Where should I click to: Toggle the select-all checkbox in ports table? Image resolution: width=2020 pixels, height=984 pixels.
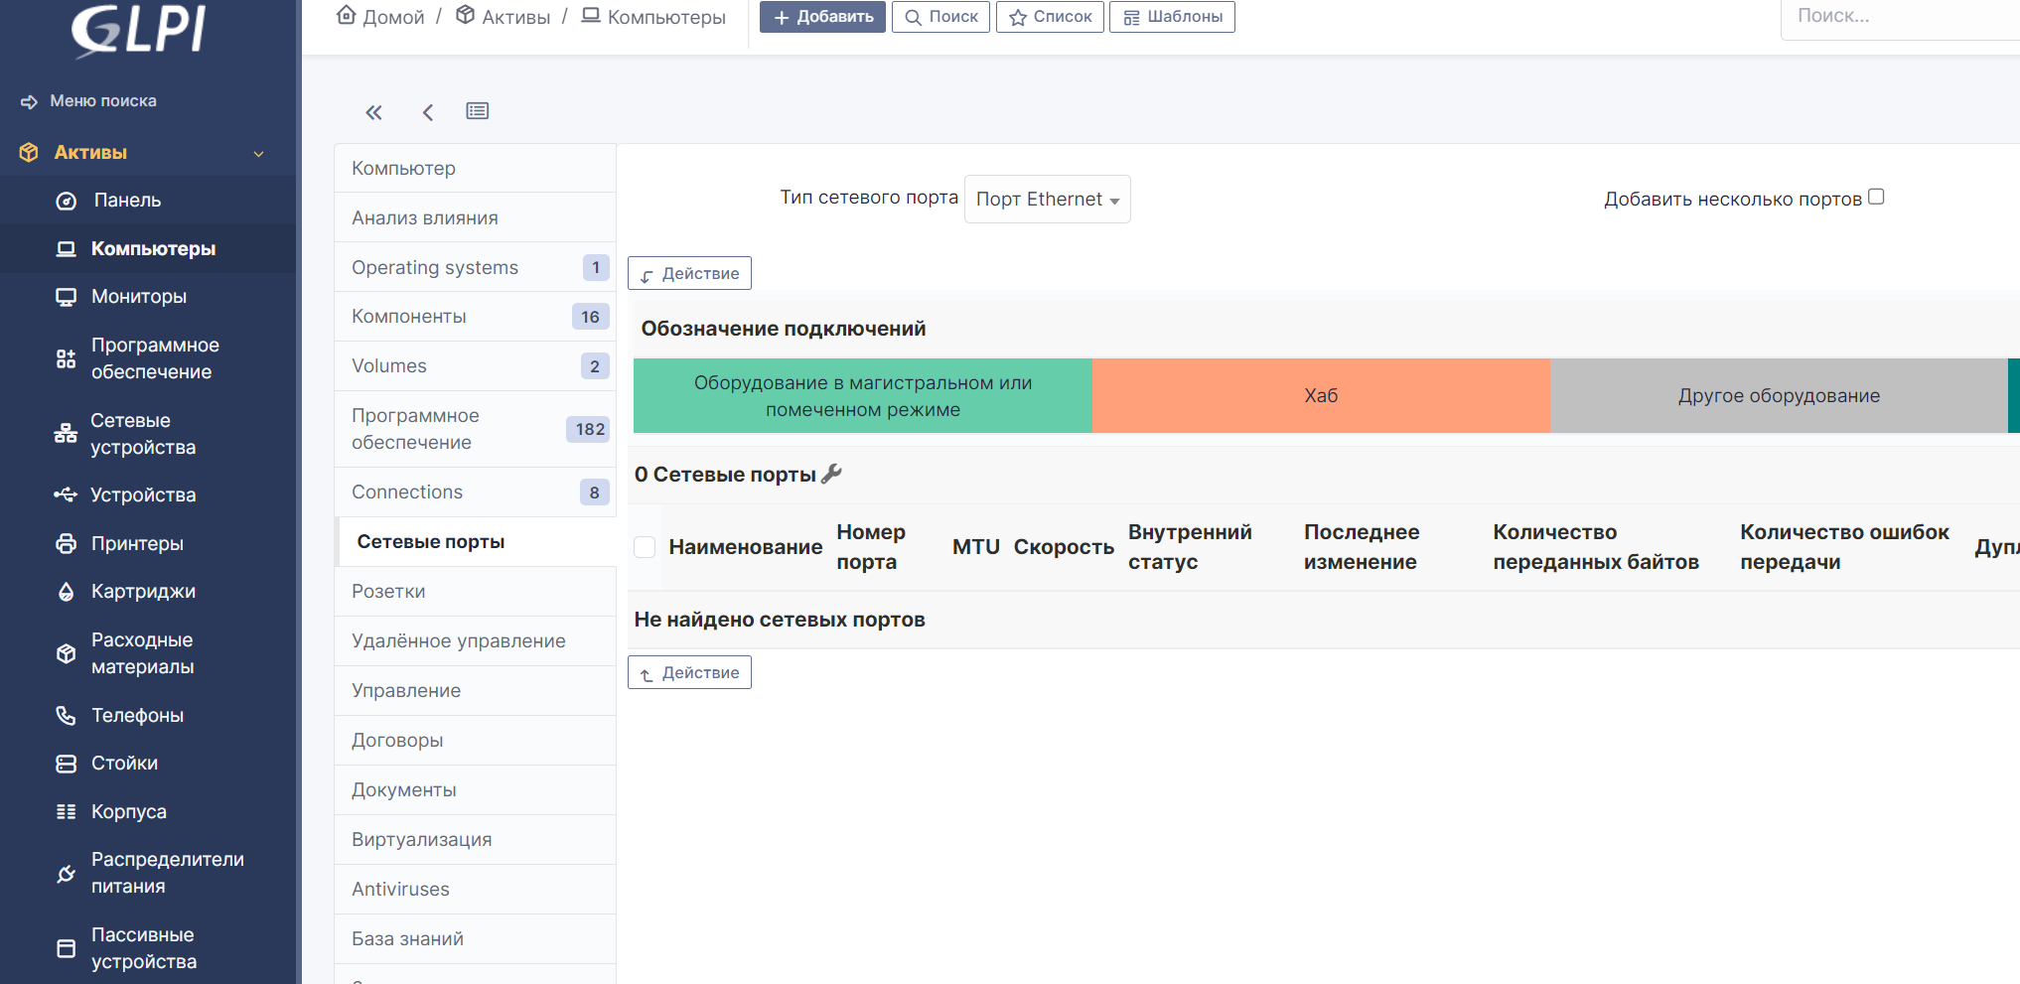point(645,546)
